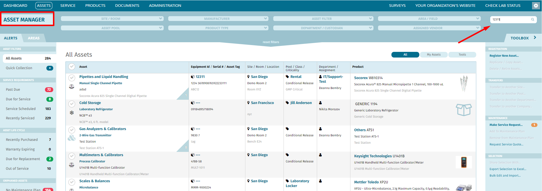This screenshot has height=191, width=542.
Task: Switch to the Areas tab
Action: pyautogui.click(x=34, y=38)
